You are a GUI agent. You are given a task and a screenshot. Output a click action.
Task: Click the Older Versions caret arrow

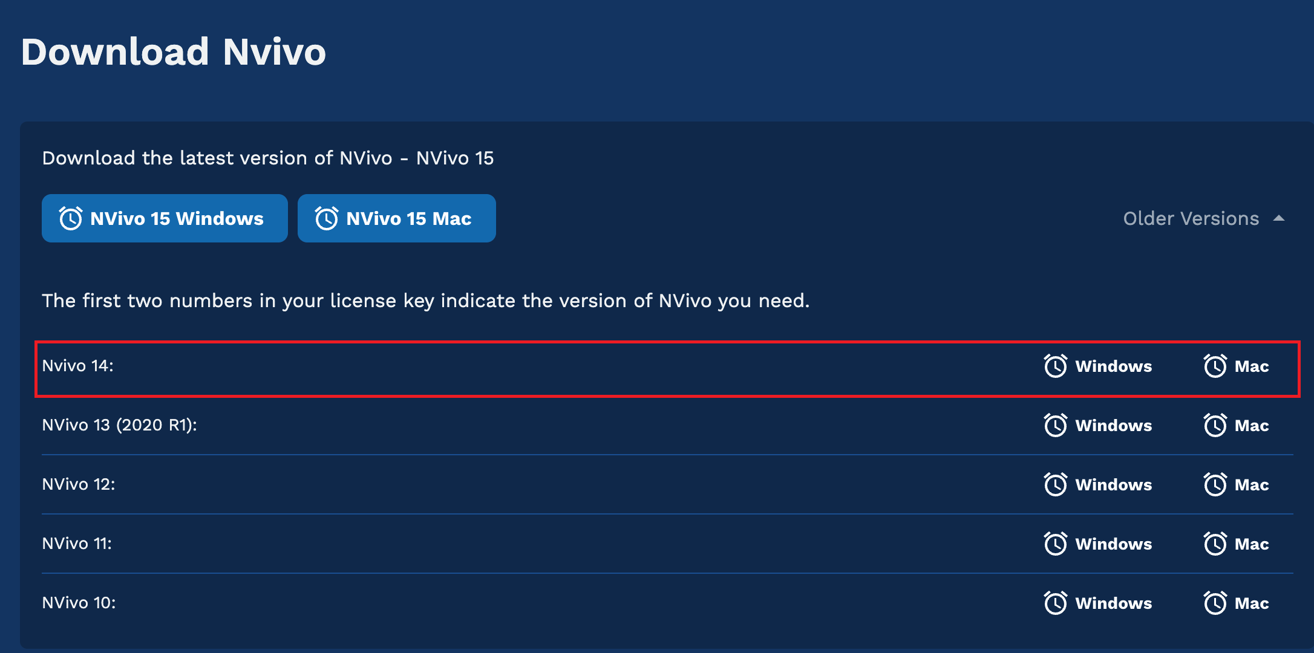(x=1279, y=218)
